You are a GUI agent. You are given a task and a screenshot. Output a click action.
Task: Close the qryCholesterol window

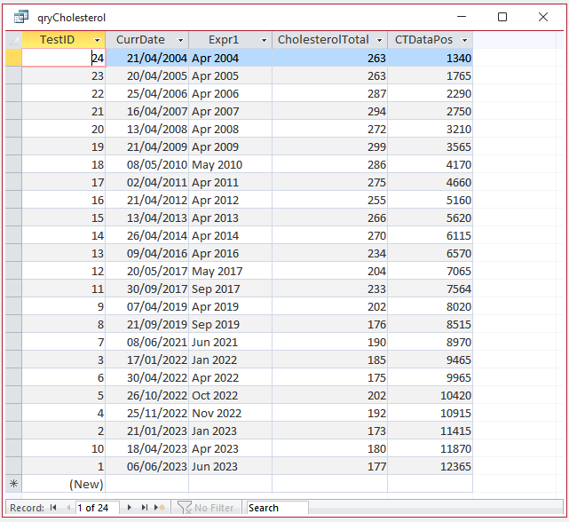click(543, 17)
